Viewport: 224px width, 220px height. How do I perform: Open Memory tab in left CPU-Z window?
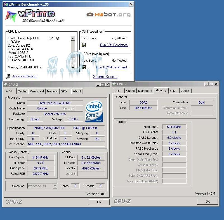52,91
